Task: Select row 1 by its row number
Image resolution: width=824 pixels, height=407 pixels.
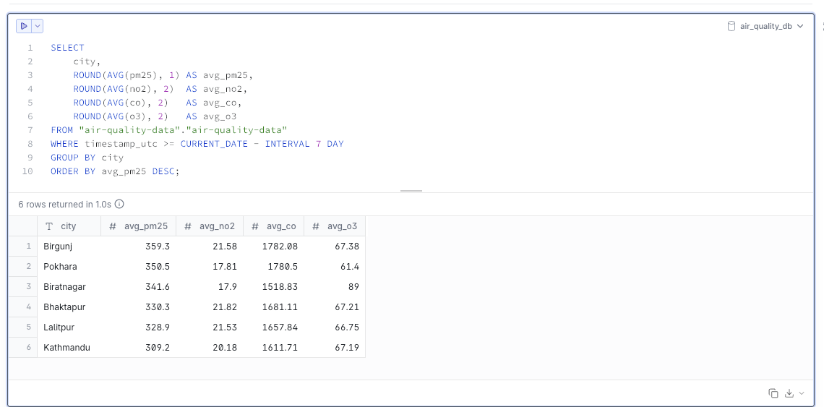Action: tap(29, 247)
